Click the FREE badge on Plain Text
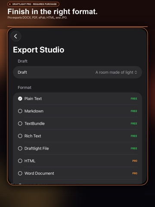This screenshot has height=207, width=155. point(134,99)
